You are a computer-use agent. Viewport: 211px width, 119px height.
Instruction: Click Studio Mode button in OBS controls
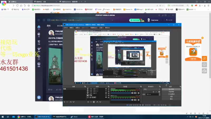(171, 94)
